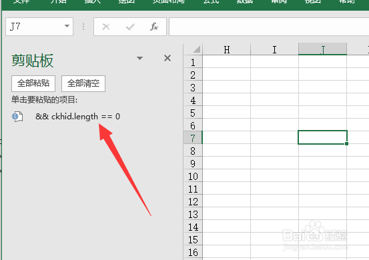Click the fill handle of cell J7
369x260 pixels.
pos(346,143)
